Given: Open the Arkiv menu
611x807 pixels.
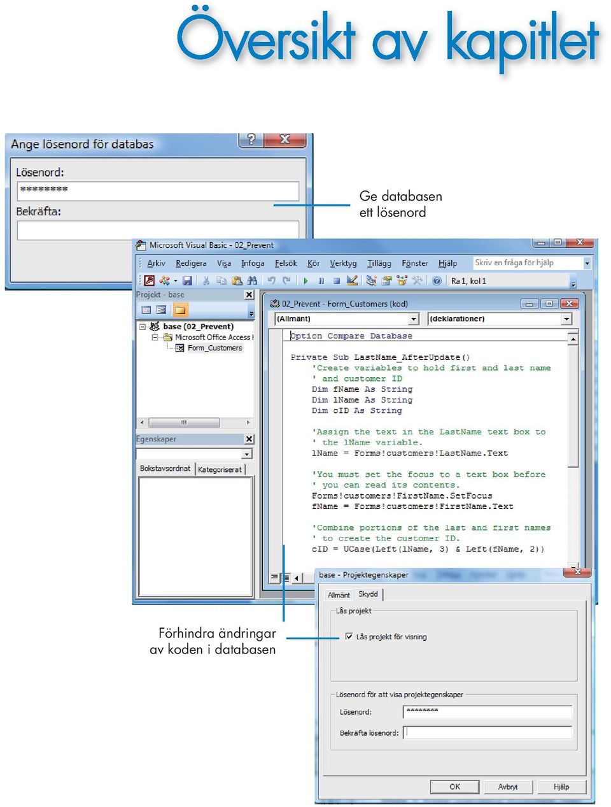Looking at the screenshot, I should click(156, 263).
